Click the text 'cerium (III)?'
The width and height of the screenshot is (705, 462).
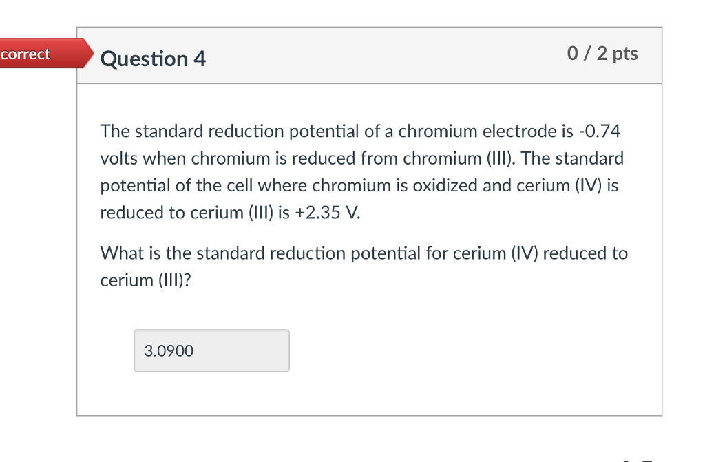pos(145,280)
